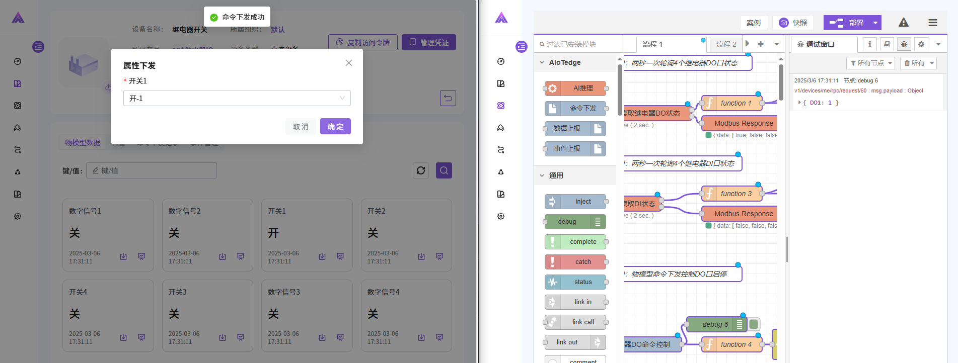The height and width of the screenshot is (363, 958).
Task: Open the 所有节点 filter dropdown
Action: 871,63
